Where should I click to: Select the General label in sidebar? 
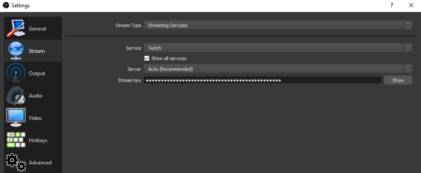37,29
